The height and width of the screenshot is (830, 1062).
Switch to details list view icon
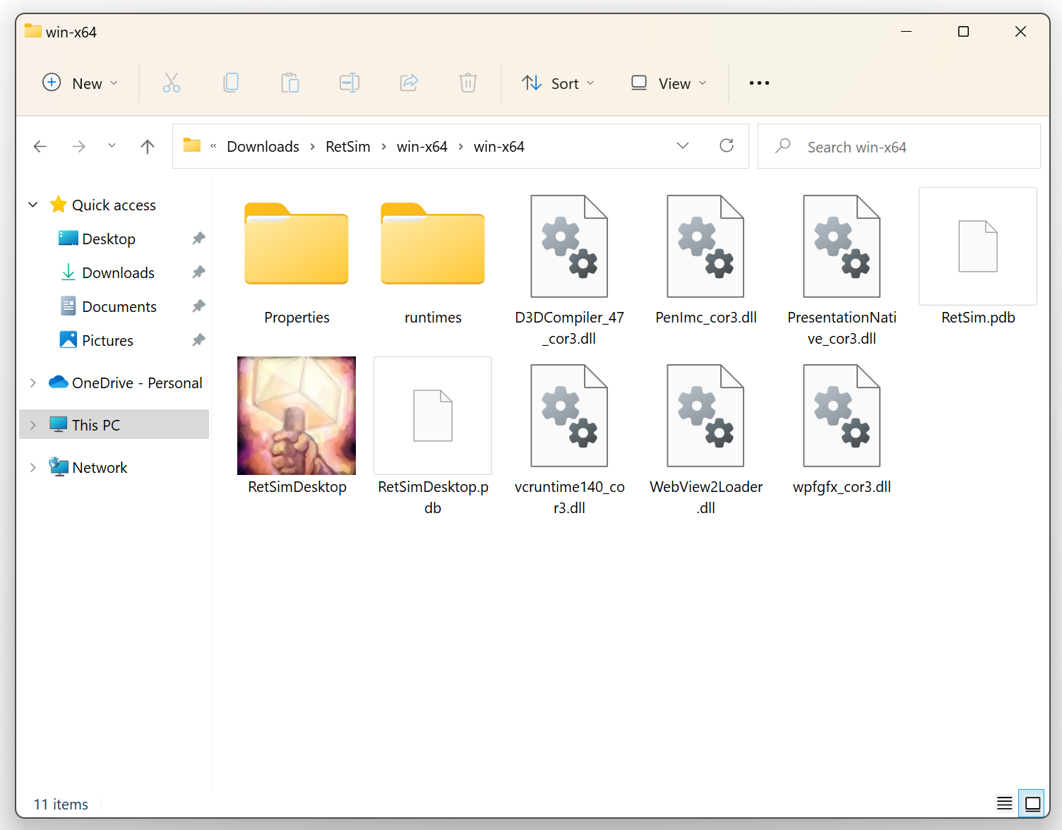(x=1005, y=803)
